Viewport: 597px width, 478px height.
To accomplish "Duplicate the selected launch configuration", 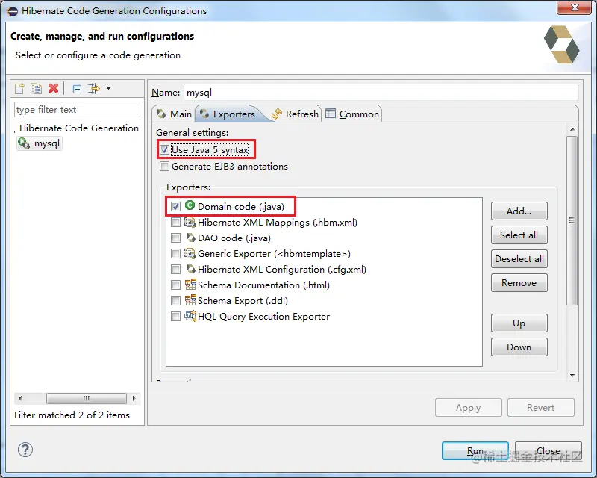I will click(x=36, y=88).
